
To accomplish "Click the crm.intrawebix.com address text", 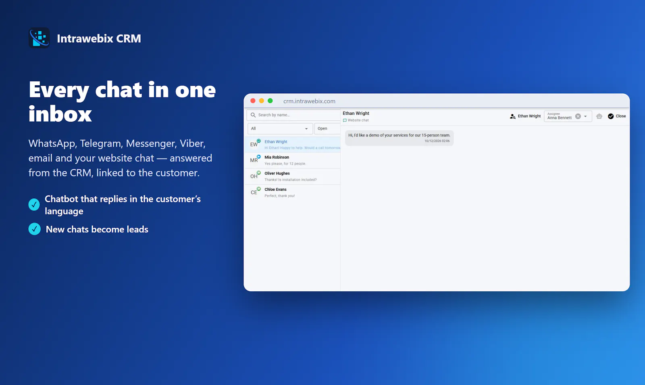I will (309, 101).
